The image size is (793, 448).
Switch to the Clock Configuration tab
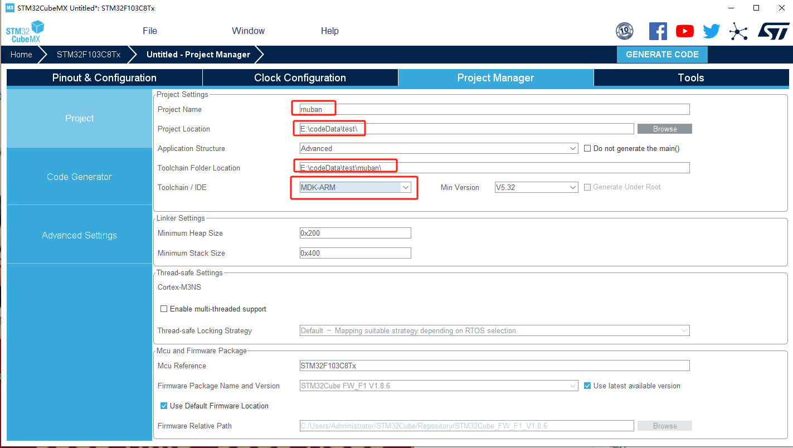pyautogui.click(x=300, y=78)
